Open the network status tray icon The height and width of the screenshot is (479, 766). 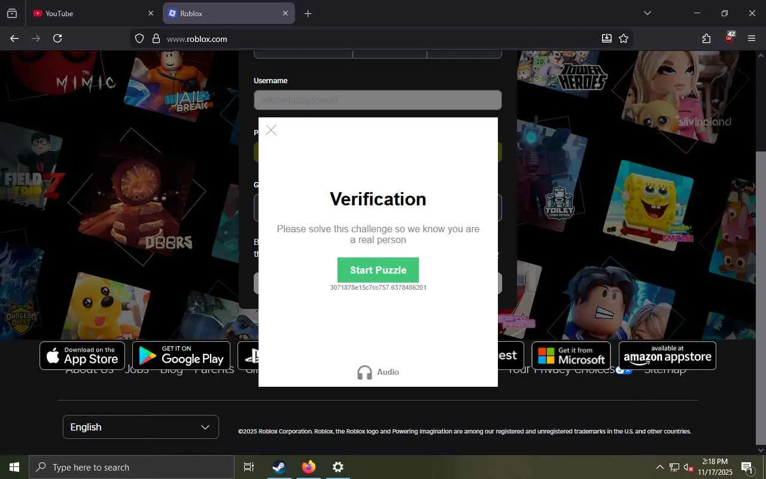coord(674,467)
